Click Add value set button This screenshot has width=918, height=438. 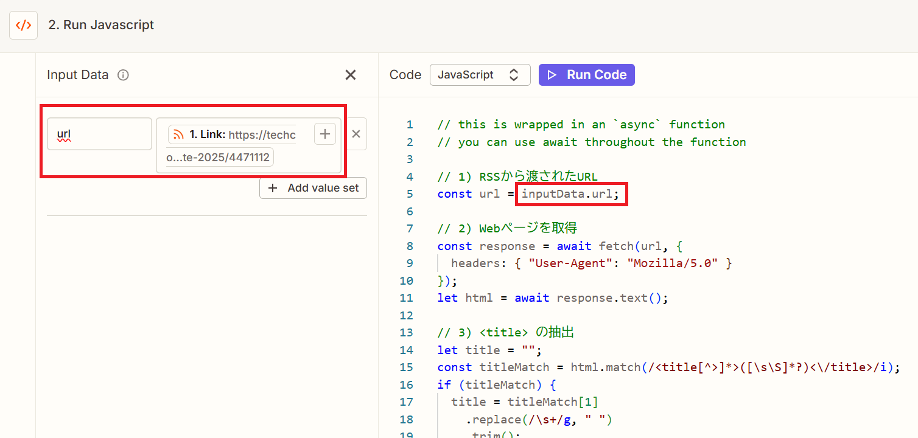314,188
